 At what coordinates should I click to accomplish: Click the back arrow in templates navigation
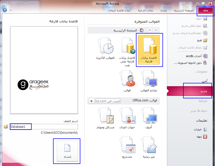(150, 30)
